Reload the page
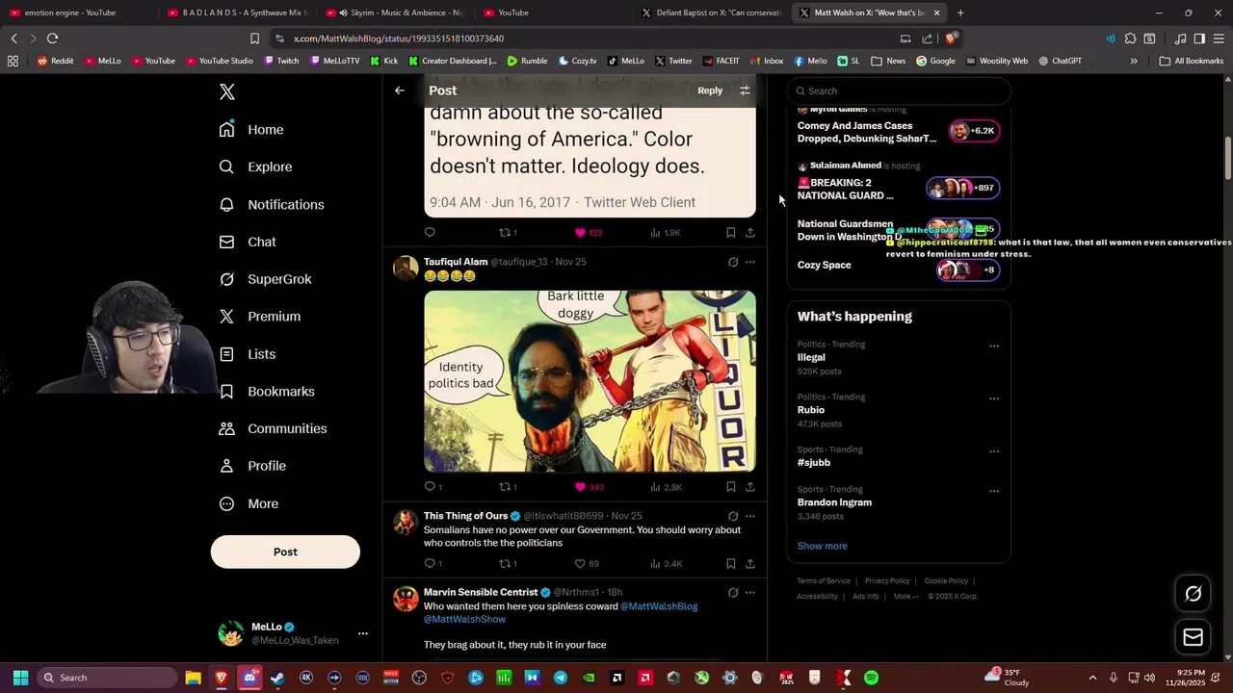Viewport: 1233px width, 693px height. pos(52,38)
